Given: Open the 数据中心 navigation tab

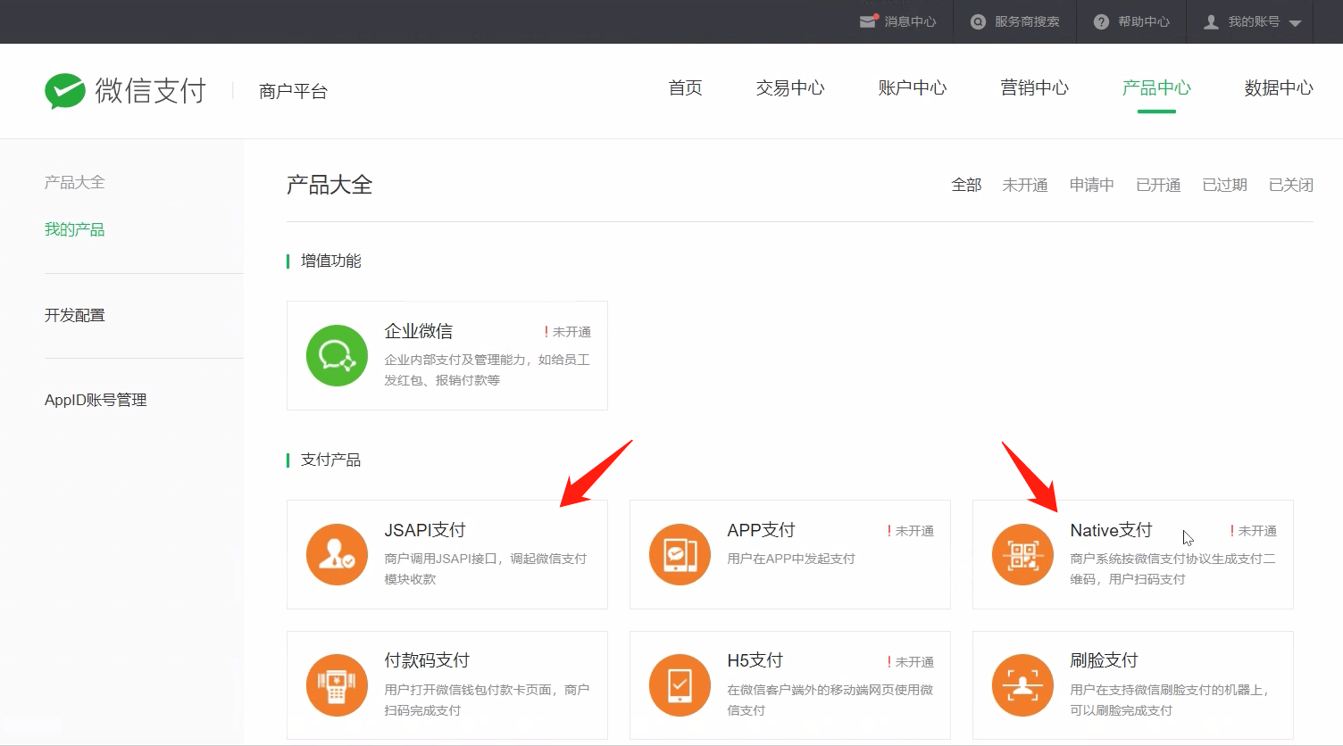Looking at the screenshot, I should [x=1278, y=88].
